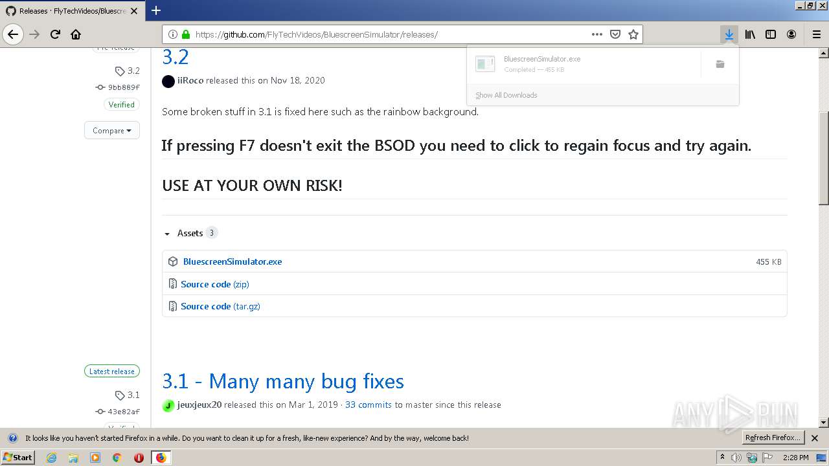Open tag 3.2 in sidebar
This screenshot has width=829, height=466.
pos(128,71)
